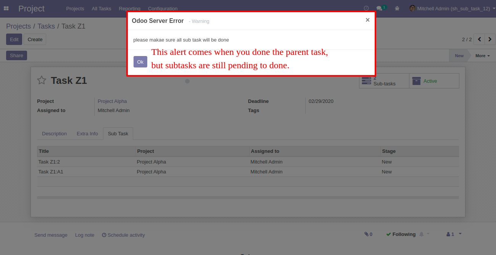
Task: Click Log note
Action: click(85, 235)
